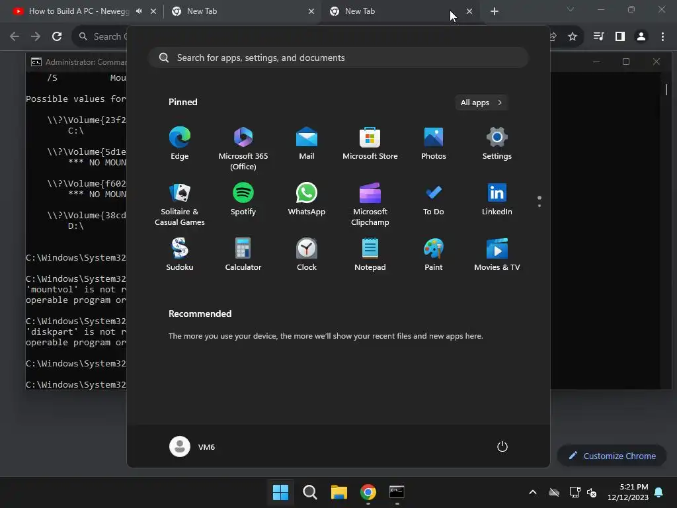Image resolution: width=677 pixels, height=508 pixels.
Task: Open the Calculator app
Action: 243,255
